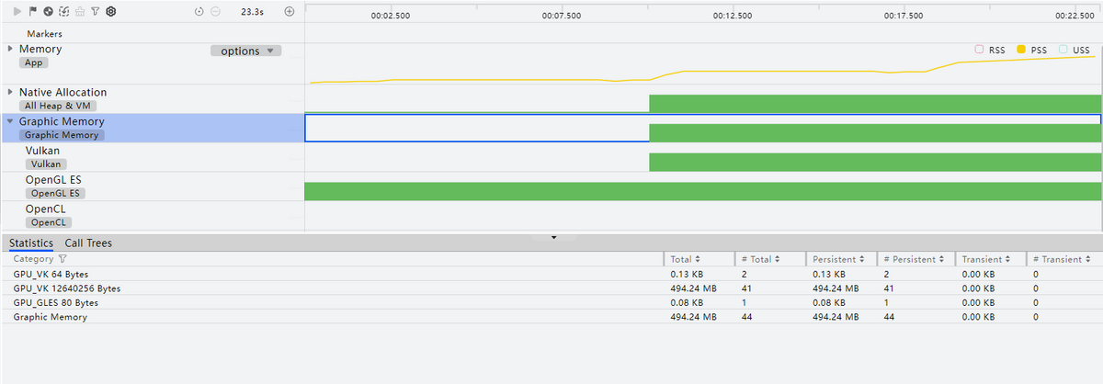Select the Statistics tab

pyautogui.click(x=30, y=243)
